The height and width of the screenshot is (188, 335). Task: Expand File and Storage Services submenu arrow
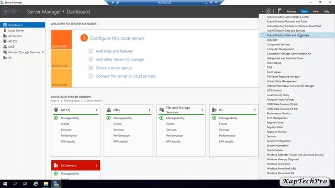pyautogui.click(x=43, y=52)
